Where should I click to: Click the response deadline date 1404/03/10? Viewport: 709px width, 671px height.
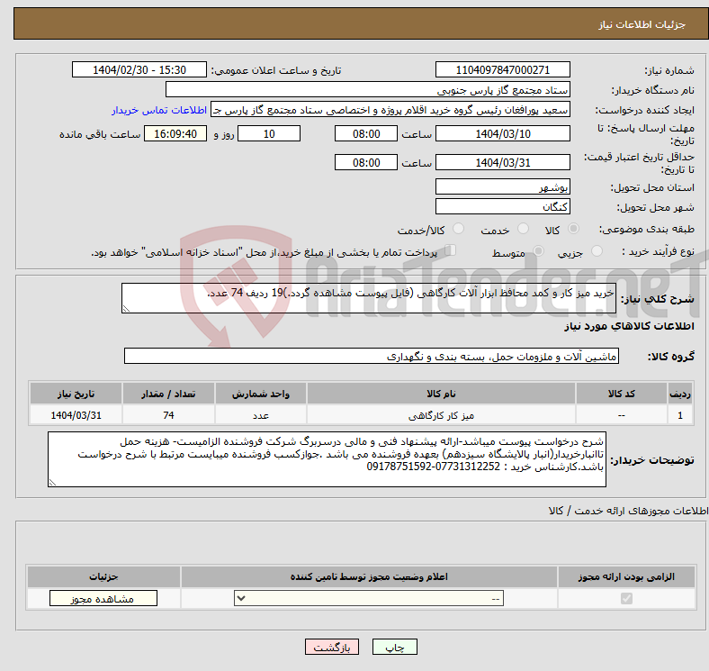click(x=502, y=133)
